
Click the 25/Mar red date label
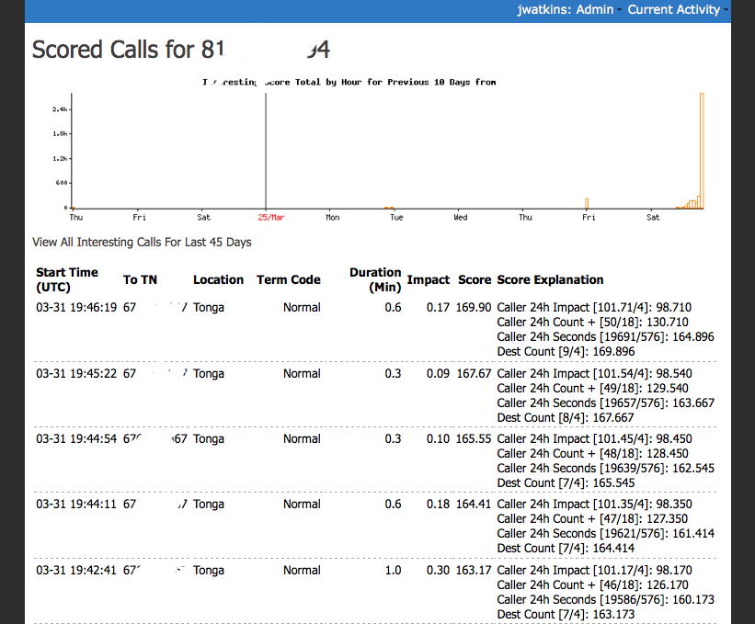269,218
